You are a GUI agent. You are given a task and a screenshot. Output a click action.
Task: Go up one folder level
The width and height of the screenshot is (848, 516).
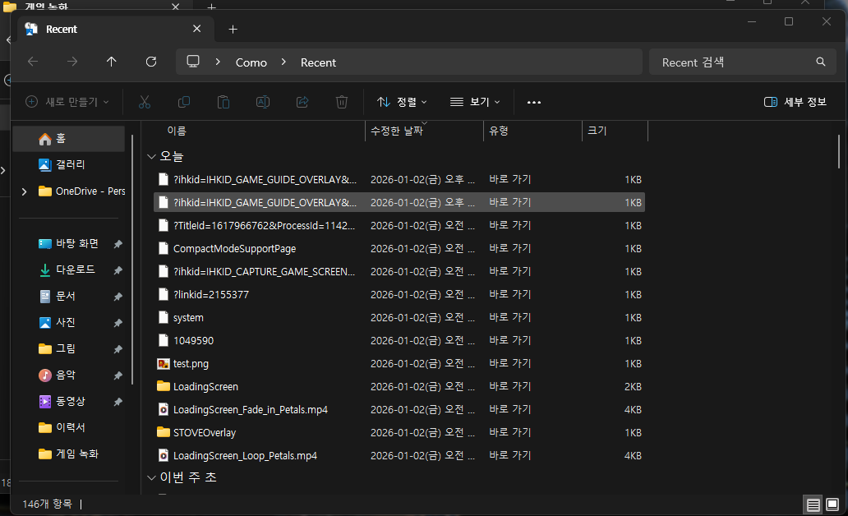(x=112, y=62)
